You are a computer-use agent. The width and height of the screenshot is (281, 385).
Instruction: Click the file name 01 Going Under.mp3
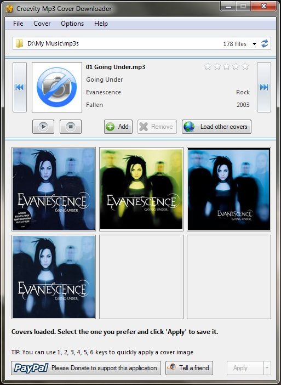point(116,67)
